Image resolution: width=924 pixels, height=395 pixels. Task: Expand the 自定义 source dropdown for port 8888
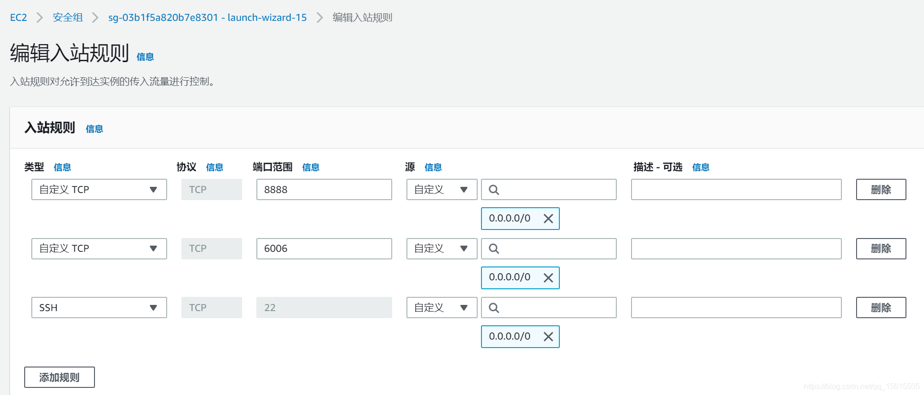tap(442, 189)
